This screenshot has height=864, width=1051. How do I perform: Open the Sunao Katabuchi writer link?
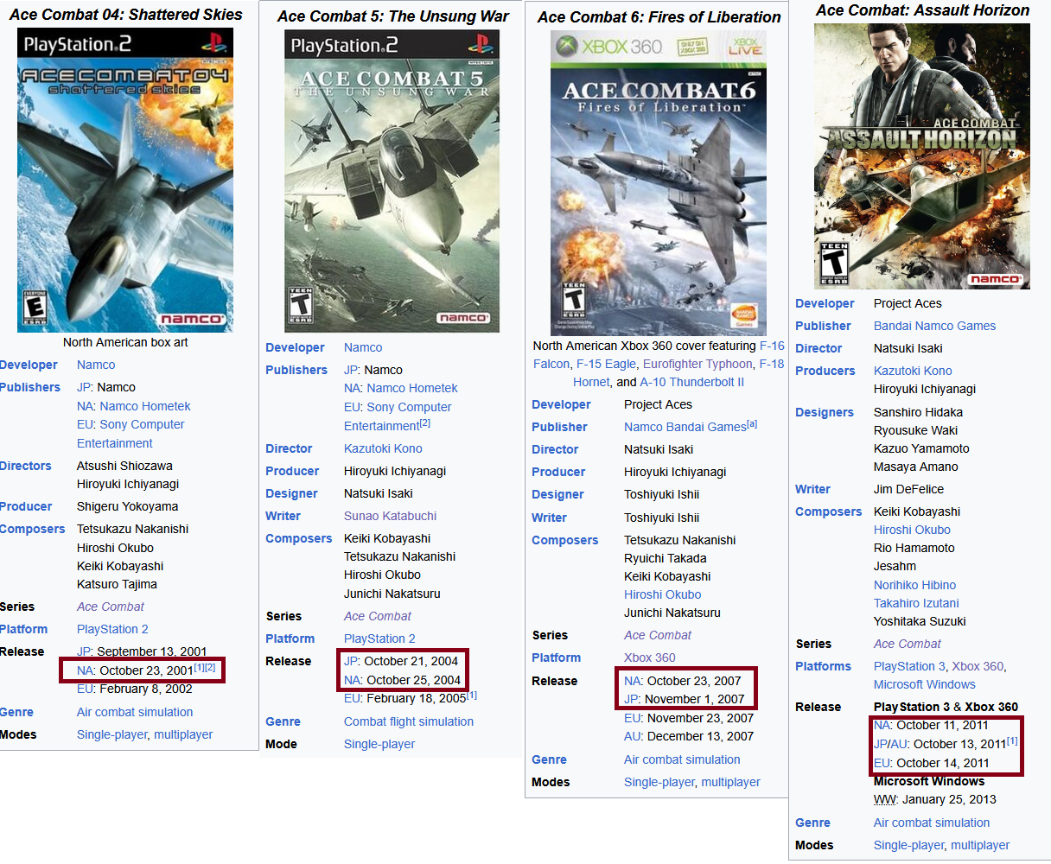390,516
